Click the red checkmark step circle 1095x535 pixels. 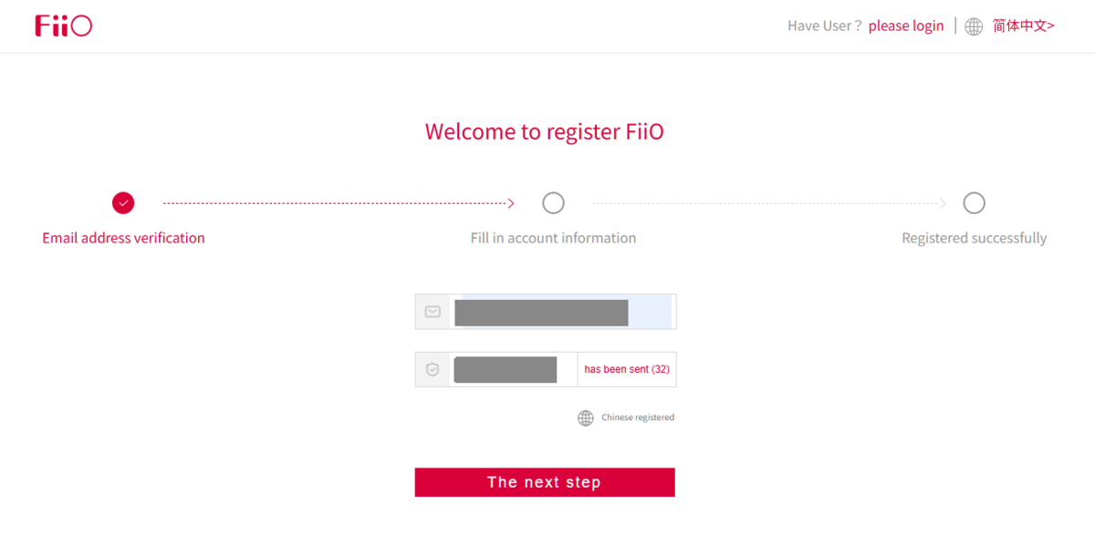click(x=123, y=202)
